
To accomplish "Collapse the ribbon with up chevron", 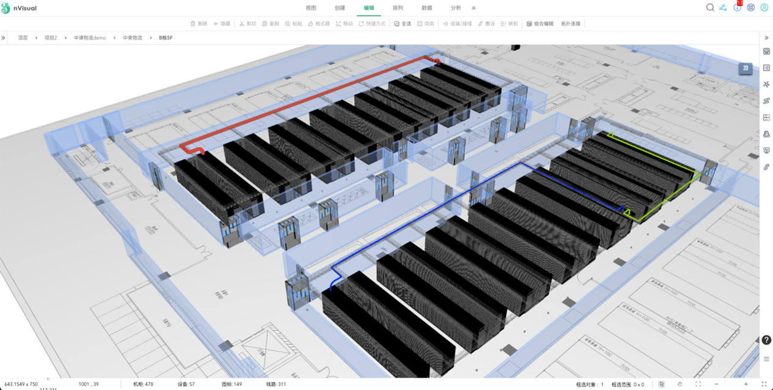I will [x=473, y=8].
